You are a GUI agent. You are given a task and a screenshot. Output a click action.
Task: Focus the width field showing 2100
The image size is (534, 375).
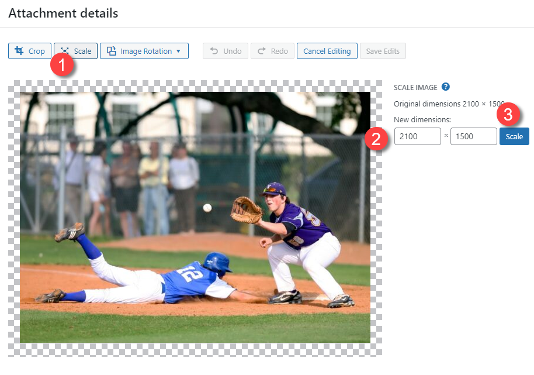(418, 136)
